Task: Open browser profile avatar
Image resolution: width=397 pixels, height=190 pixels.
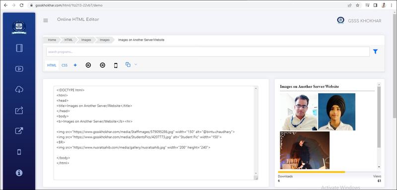Action: coord(384,5)
